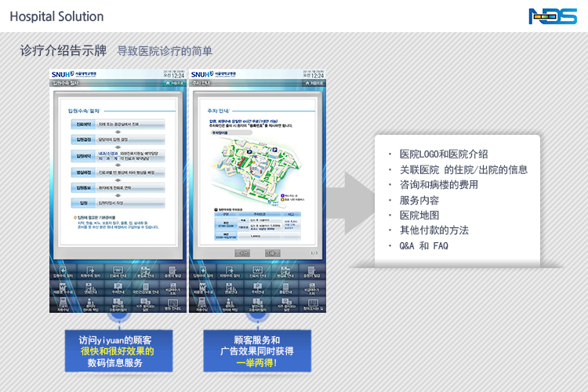This screenshot has width=588, height=392.
Task: Open 퇴원수속 절차 icon in left kiosk menu
Action: [x=91, y=274]
